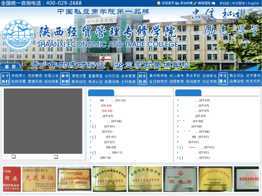Screen dimensions: 262x196
Task: Open 校园公告 in the navigation
Action: 51,76
